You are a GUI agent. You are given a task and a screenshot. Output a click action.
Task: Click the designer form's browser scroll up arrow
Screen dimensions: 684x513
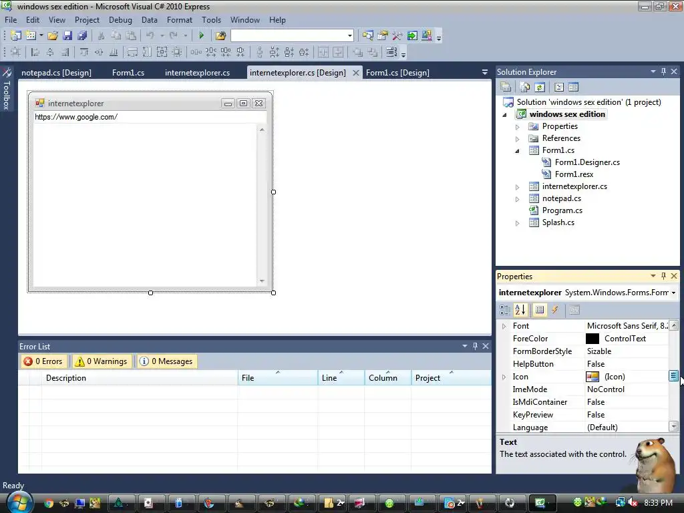point(262,130)
